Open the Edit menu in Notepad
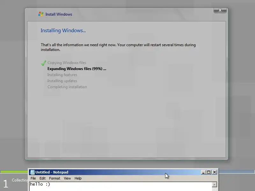This screenshot has width=255, height=191. tap(42, 178)
